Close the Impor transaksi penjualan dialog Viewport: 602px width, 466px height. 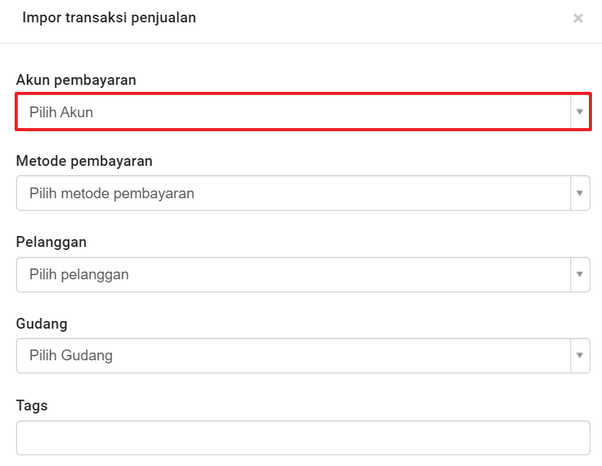click(578, 19)
